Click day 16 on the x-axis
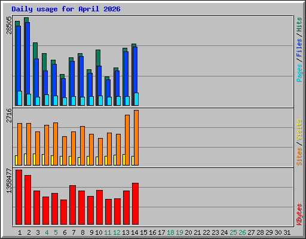 [x=152, y=232]
